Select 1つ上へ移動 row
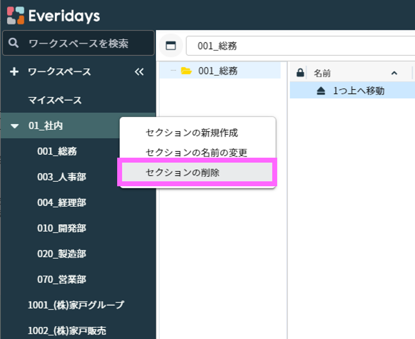Image resolution: width=415 pixels, height=339 pixels. 358,91
